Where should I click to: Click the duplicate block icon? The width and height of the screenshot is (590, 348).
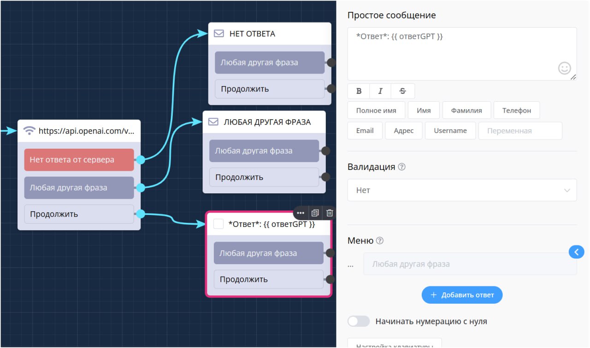point(315,213)
